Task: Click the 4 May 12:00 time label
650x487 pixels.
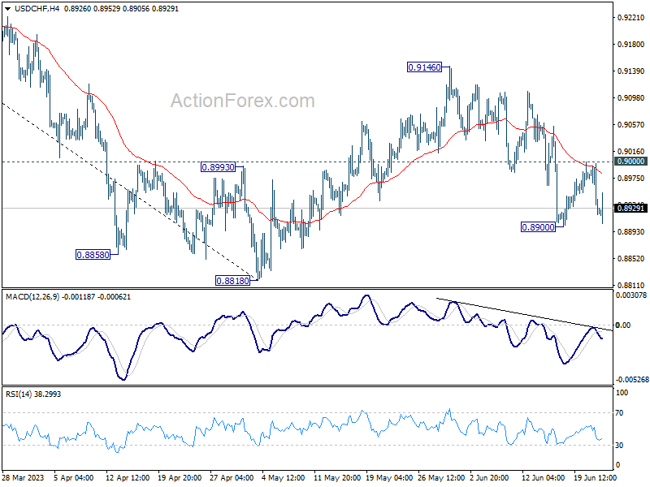Action: 283,477
